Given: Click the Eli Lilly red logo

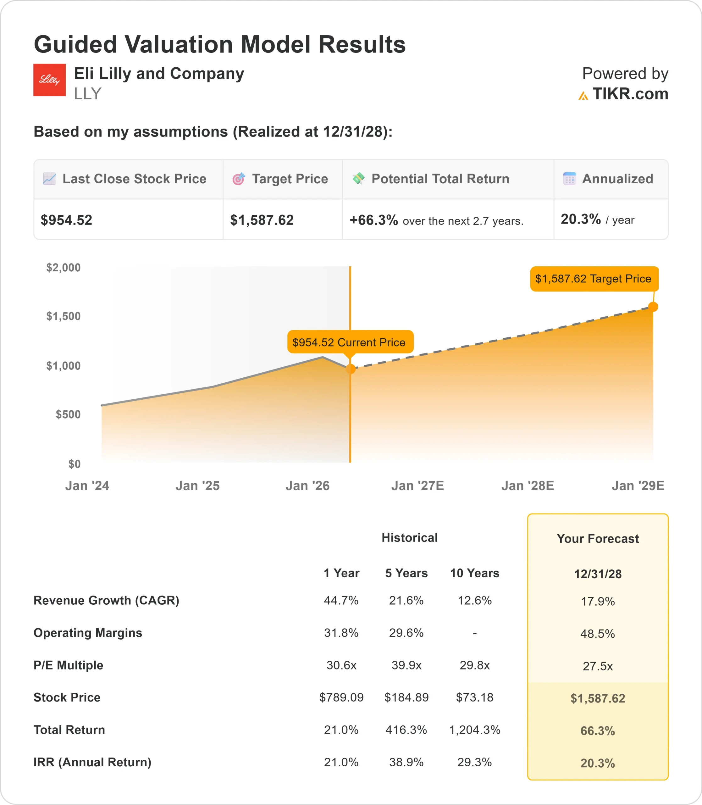Looking at the screenshot, I should coord(49,80).
